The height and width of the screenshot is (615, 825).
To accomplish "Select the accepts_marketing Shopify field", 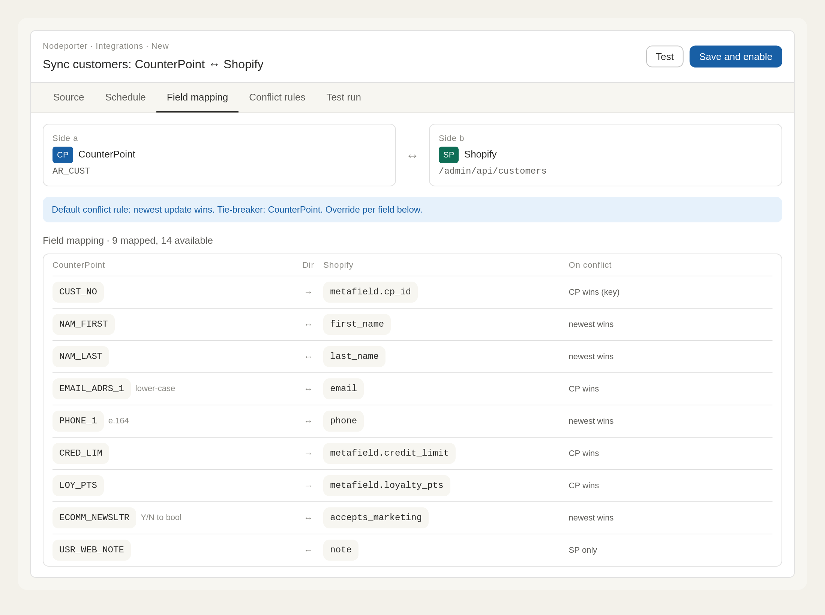I will click(376, 517).
